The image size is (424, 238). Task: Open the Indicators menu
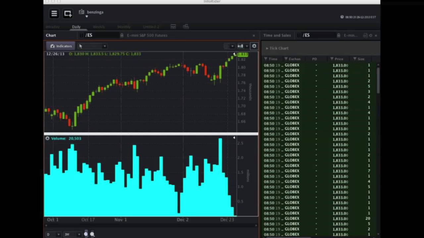tap(61, 46)
